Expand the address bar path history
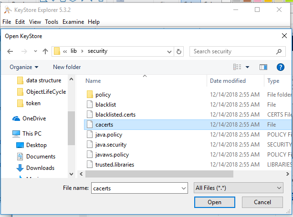Image resolution: width=293 pixels, height=217 pixels. (x=169, y=51)
